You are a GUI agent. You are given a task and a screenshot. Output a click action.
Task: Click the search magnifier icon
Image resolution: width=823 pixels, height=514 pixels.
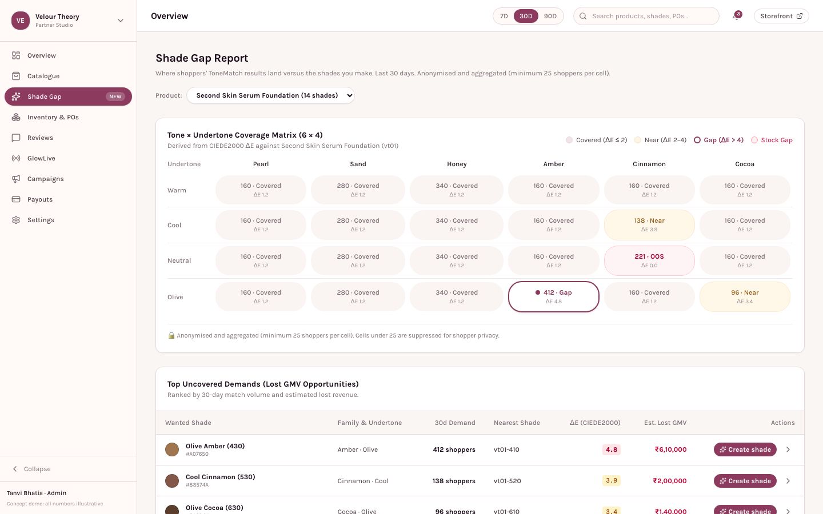(583, 16)
